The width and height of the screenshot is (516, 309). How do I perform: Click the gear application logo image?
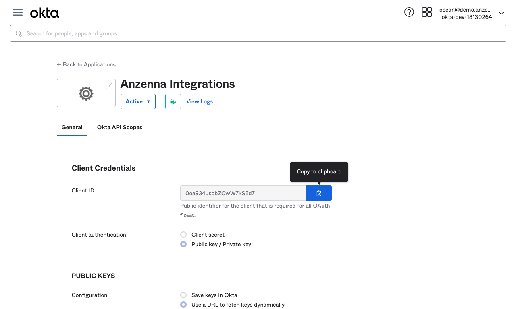pos(86,94)
